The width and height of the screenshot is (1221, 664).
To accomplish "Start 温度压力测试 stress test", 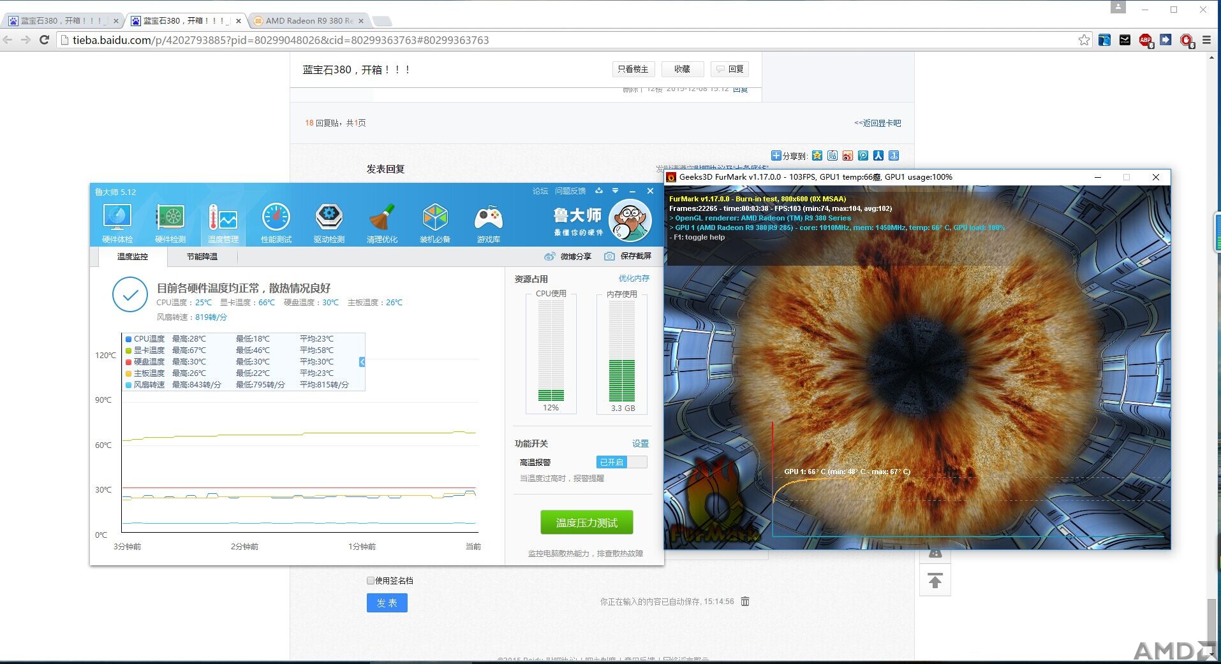I will pyautogui.click(x=587, y=523).
